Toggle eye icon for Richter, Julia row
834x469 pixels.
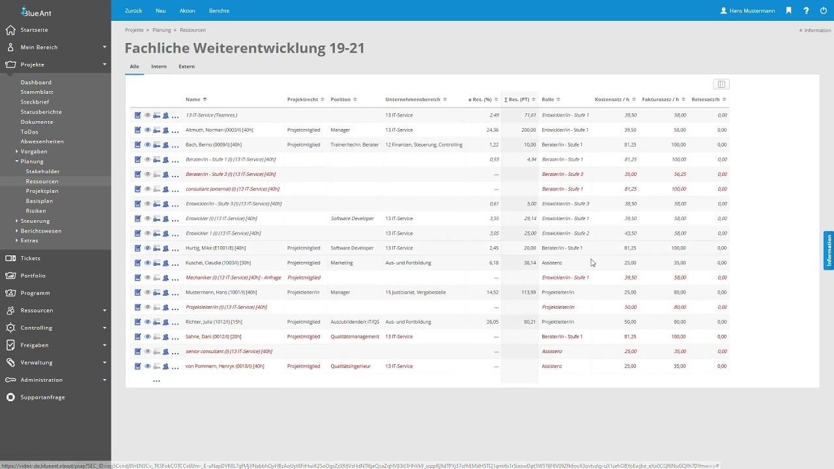147,322
